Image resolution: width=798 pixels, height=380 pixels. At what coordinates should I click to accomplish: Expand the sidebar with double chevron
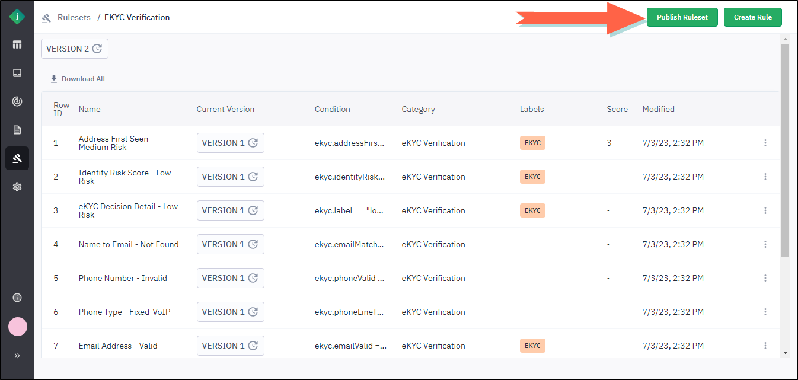point(17,356)
